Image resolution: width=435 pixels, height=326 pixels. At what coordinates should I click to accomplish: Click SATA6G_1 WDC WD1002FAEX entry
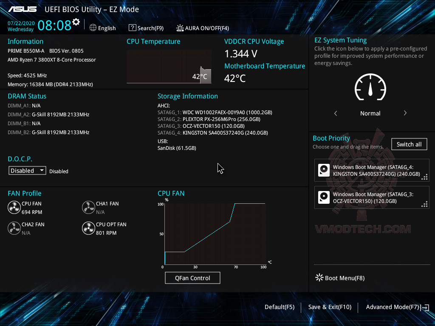(215, 112)
